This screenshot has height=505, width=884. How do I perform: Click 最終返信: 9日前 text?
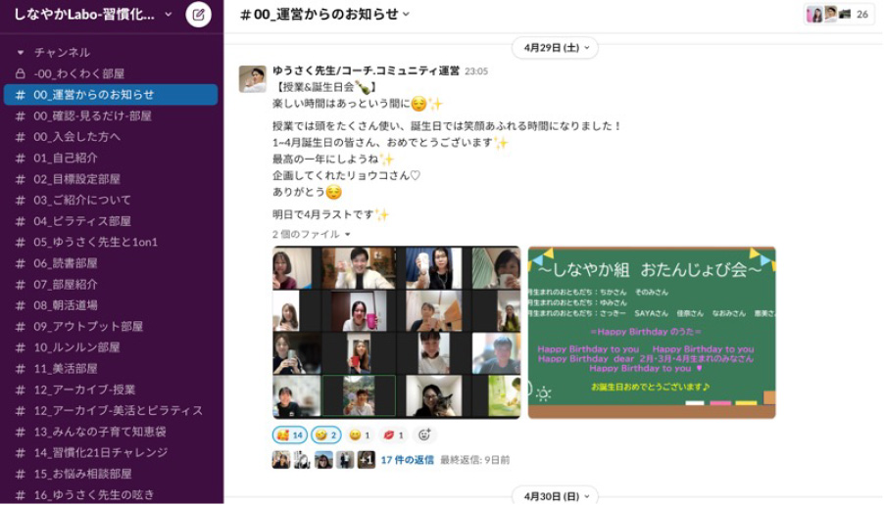(474, 460)
